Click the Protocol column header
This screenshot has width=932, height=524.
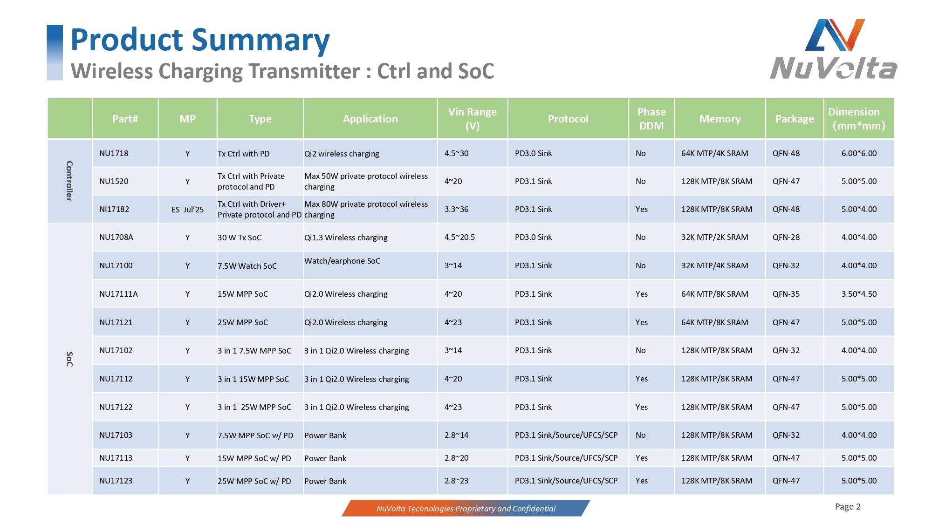pos(568,119)
